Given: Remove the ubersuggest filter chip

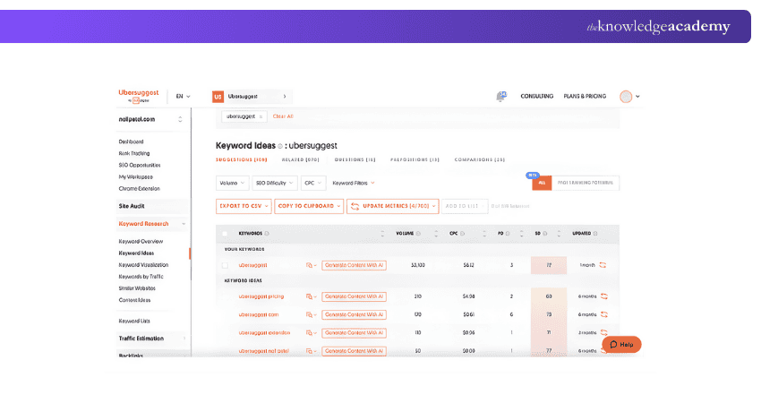Looking at the screenshot, I should coord(261,116).
